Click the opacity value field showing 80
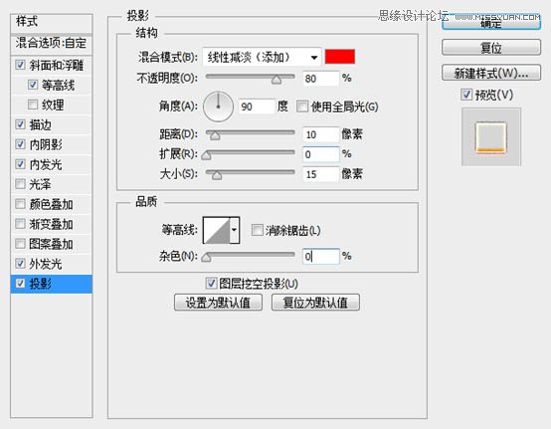 tap(321, 79)
